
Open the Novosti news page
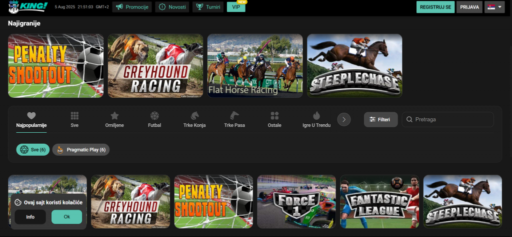(x=172, y=7)
